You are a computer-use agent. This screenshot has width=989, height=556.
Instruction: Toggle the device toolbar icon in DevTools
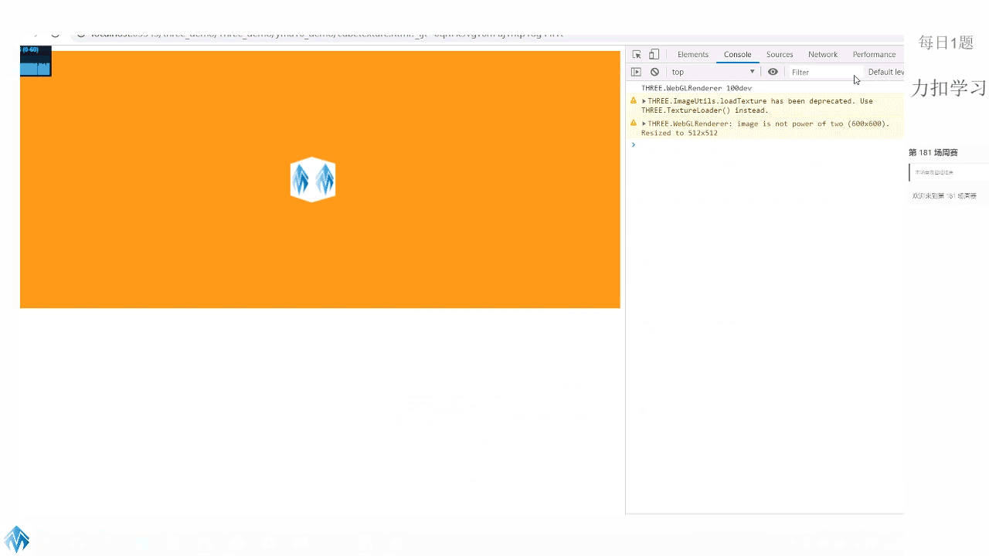pos(654,55)
